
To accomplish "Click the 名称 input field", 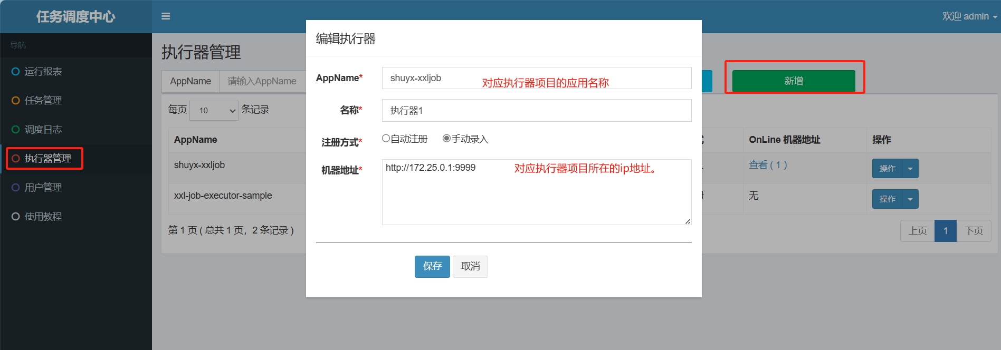I will pos(536,111).
